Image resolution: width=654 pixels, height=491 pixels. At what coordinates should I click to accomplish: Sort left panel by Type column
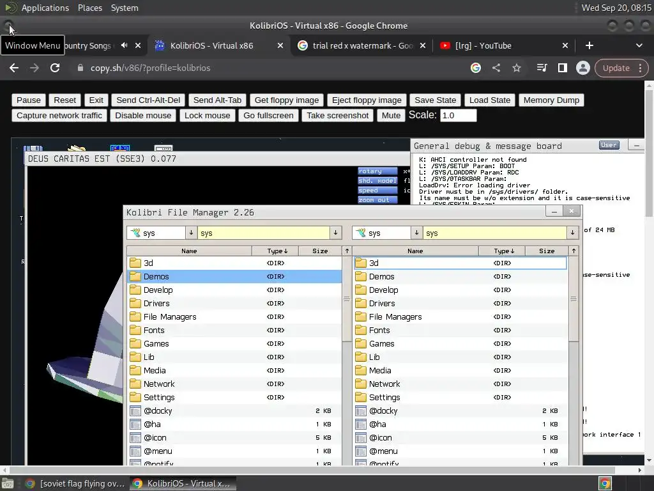coord(275,251)
